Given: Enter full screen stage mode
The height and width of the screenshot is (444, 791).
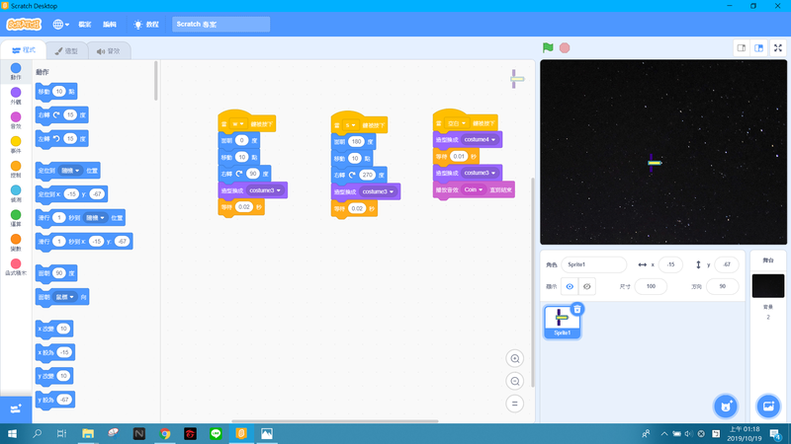Looking at the screenshot, I should coord(778,47).
